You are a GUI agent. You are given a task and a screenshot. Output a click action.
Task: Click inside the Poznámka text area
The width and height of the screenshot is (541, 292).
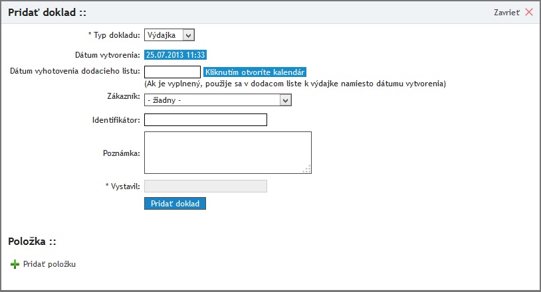pyautogui.click(x=227, y=153)
